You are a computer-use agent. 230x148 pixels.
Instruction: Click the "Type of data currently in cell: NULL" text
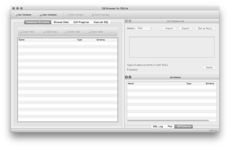point(148,65)
